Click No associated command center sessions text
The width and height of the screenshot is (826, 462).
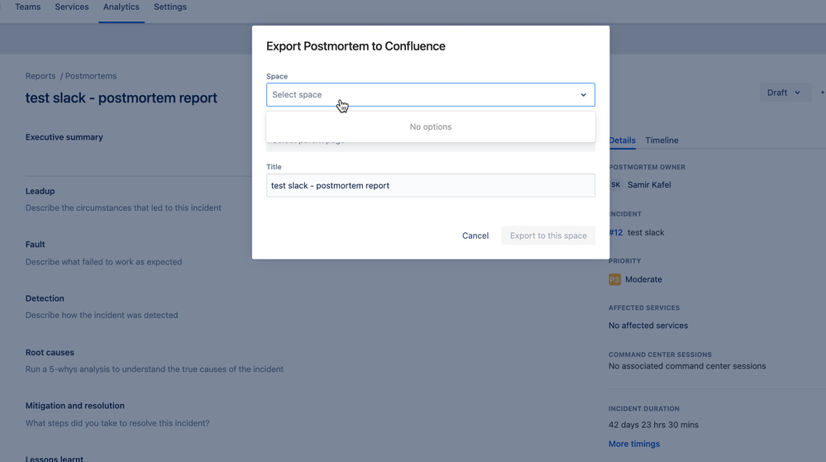coord(687,366)
